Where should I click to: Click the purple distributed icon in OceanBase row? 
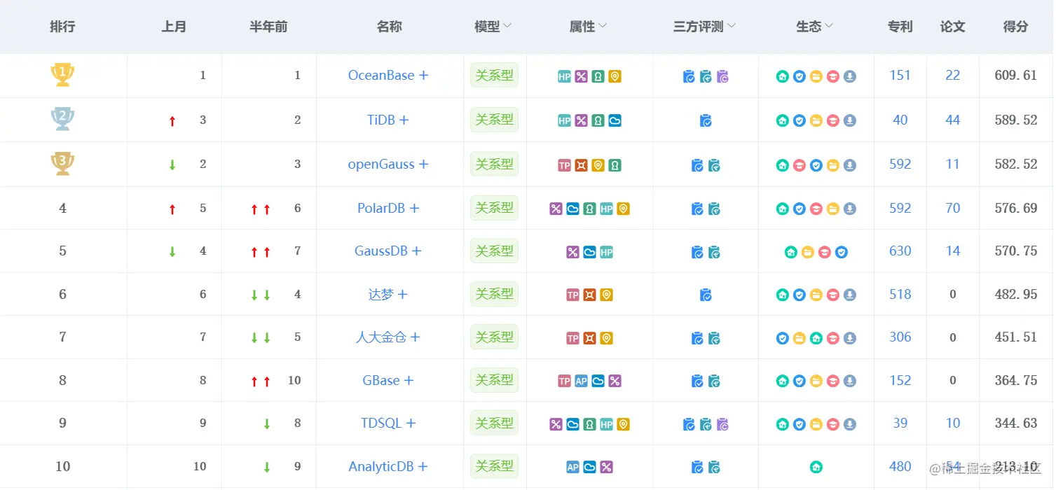coord(581,77)
